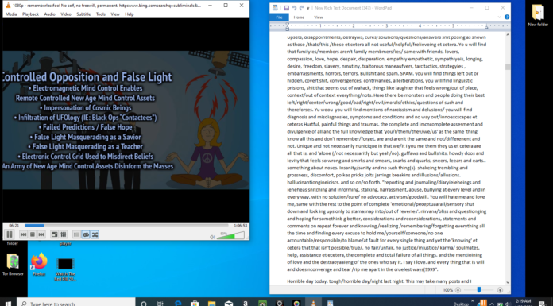Open Microsoft Store from taskbar
Viewport: 553px width, 306px height.
(x=195, y=303)
